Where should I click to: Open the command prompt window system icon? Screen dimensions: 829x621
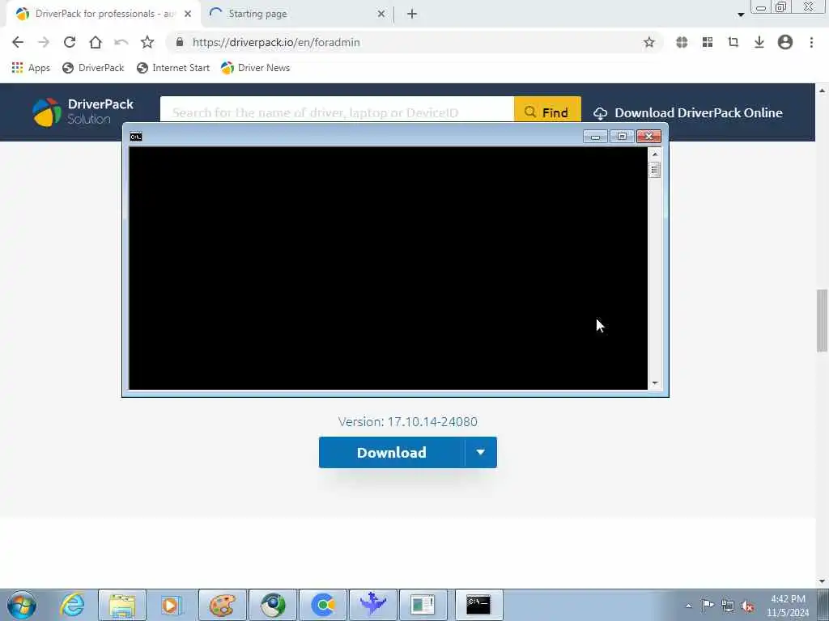point(136,137)
